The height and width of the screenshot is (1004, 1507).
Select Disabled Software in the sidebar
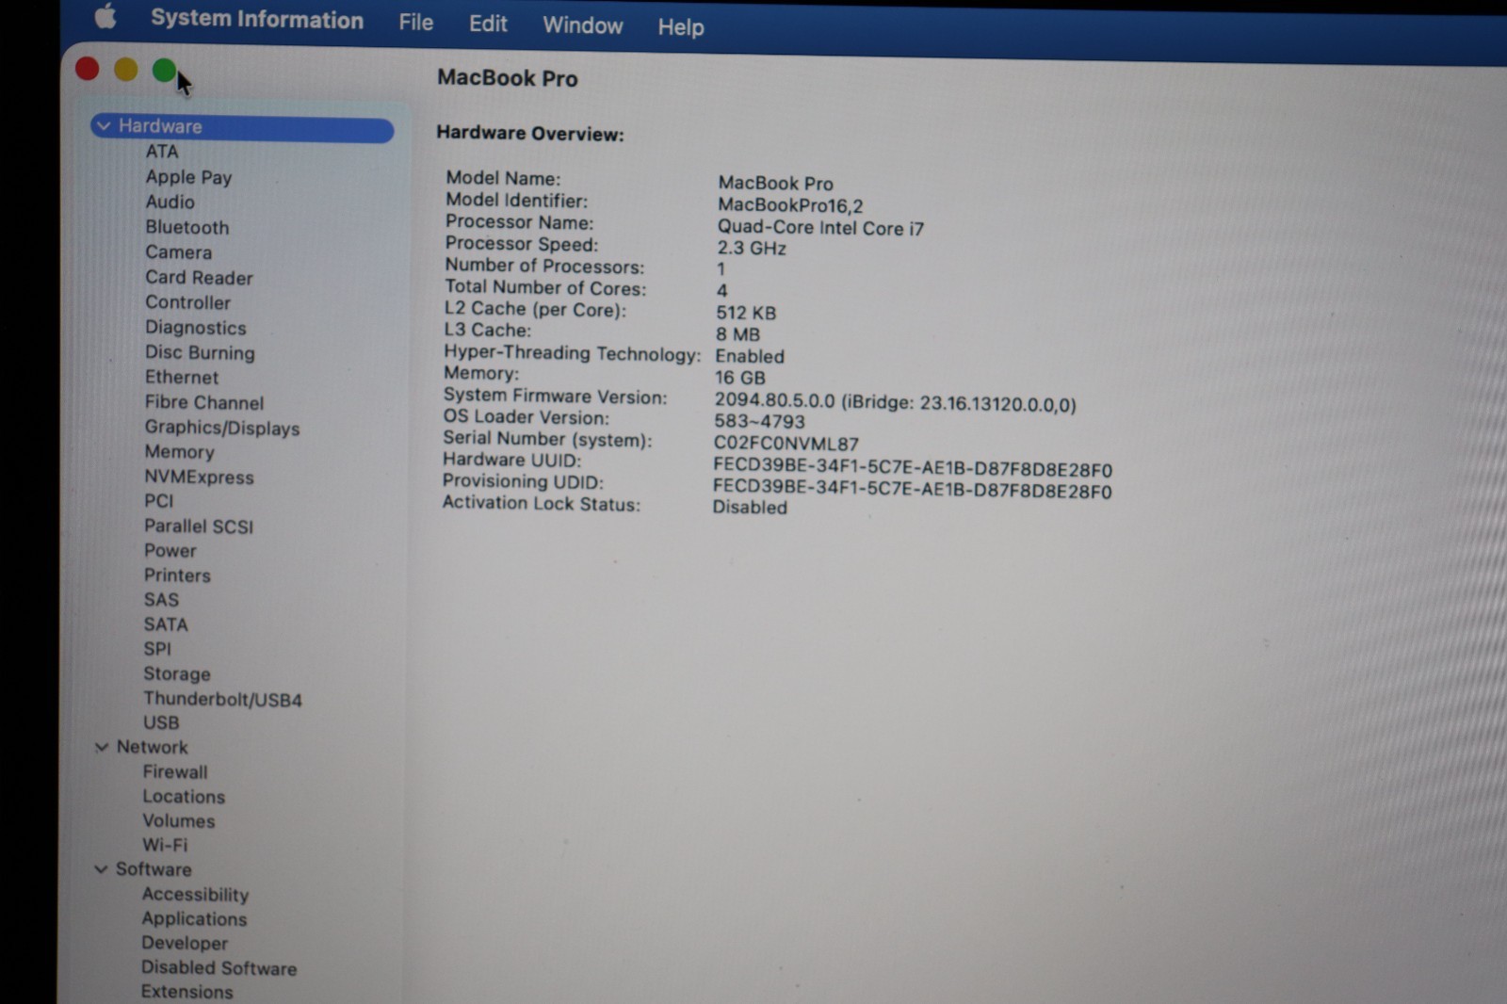[x=219, y=968]
